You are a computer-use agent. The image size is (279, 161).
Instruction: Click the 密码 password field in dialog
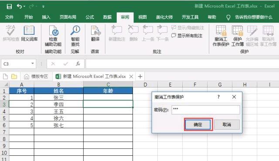pyautogui.click(x=206, y=110)
